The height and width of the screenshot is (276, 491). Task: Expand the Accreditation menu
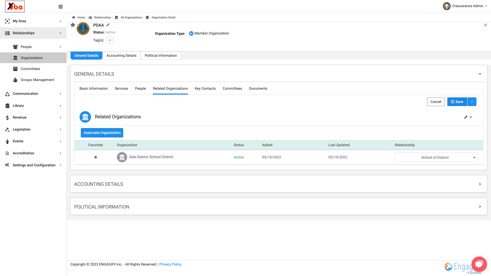coord(33,153)
